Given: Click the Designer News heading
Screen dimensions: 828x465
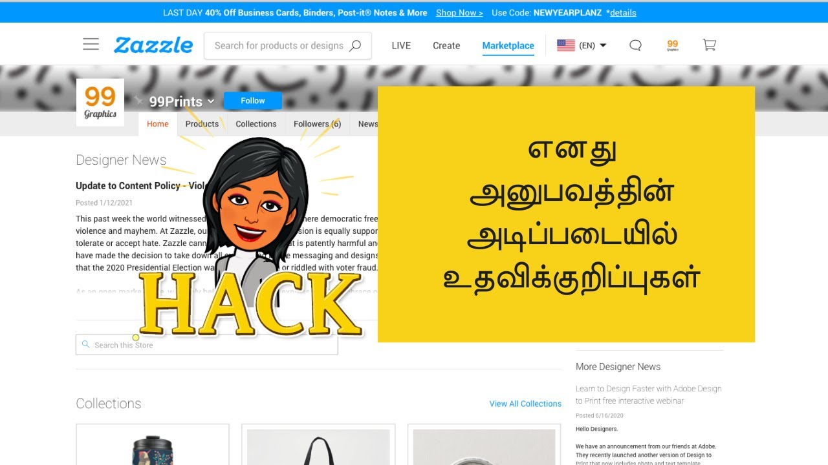Looking at the screenshot, I should tap(121, 160).
